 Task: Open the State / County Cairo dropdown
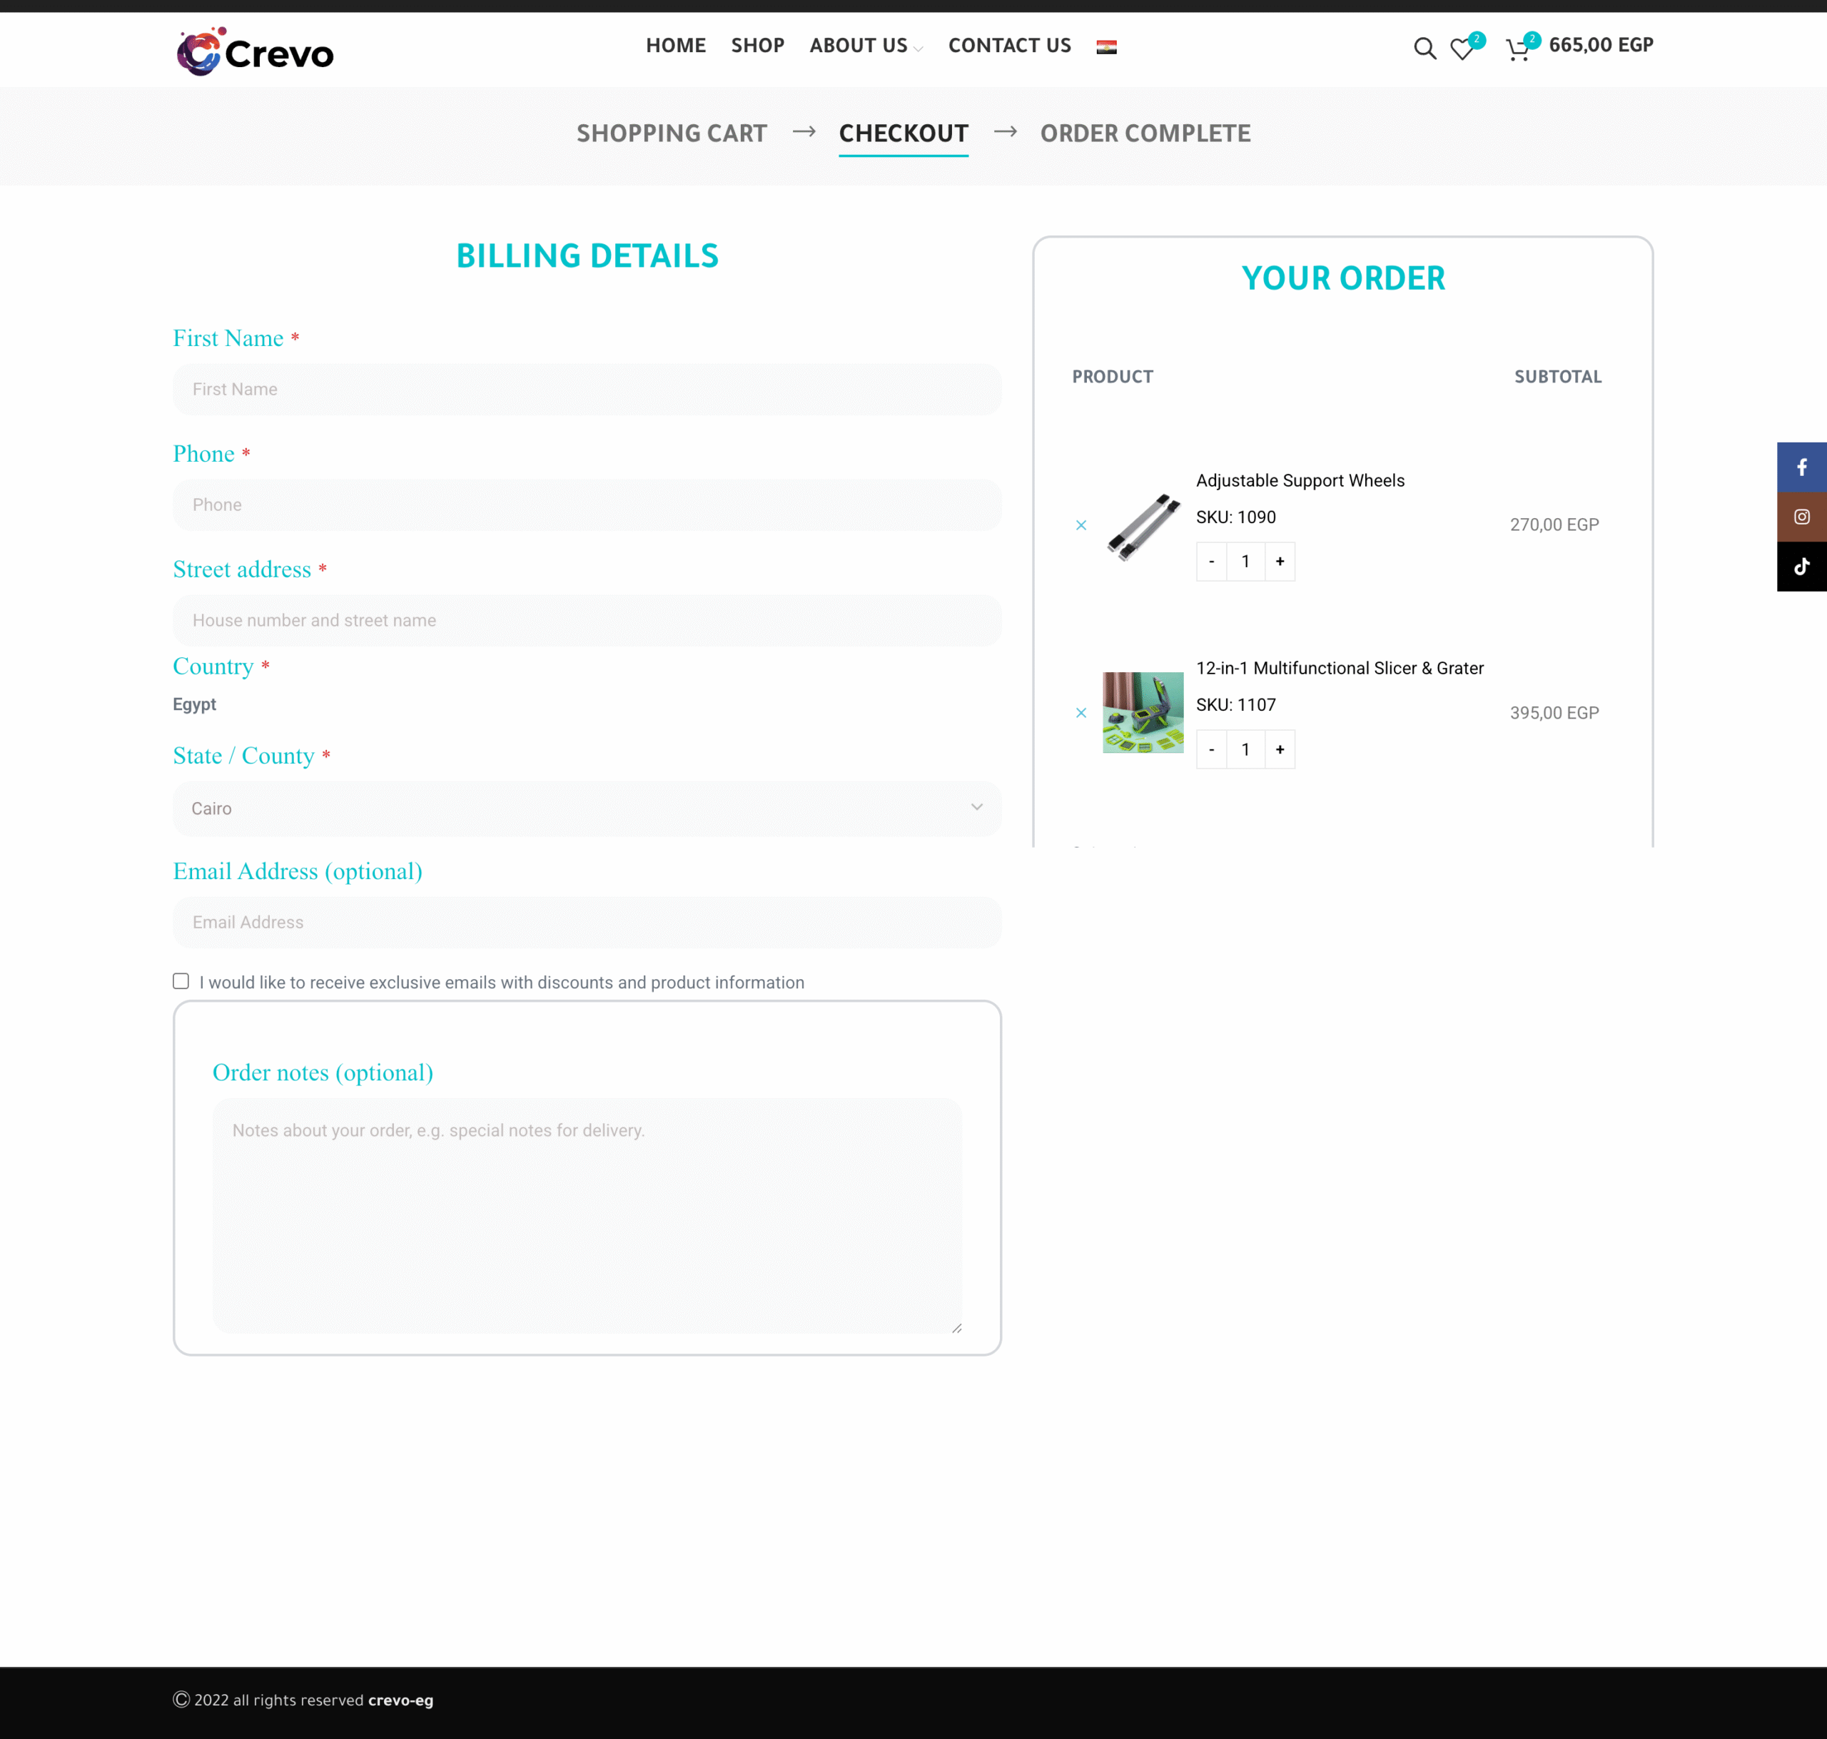pyautogui.click(x=587, y=808)
